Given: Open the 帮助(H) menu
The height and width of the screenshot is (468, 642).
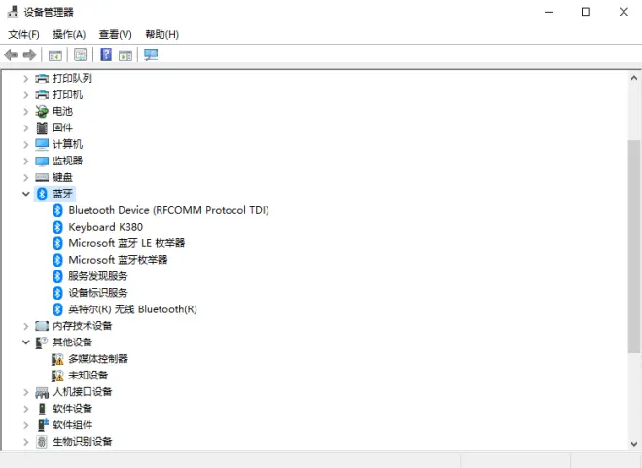Looking at the screenshot, I should click(x=161, y=34).
